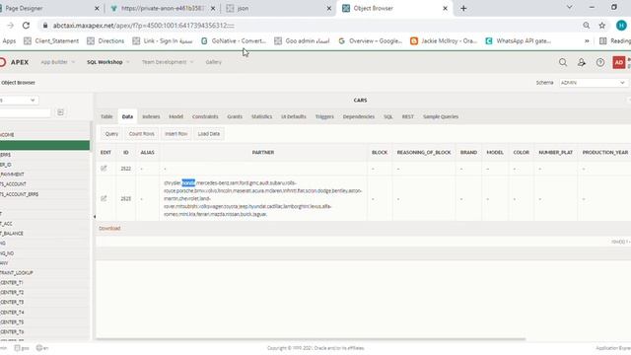Click the PRODUCTION_YEAR column header
This screenshot has width=631, height=355.
(604, 152)
